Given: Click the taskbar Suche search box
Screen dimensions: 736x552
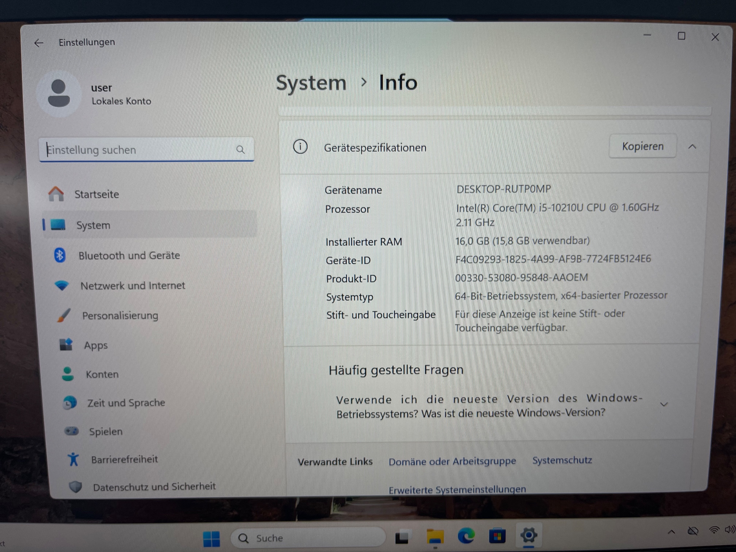Looking at the screenshot, I should (308, 537).
